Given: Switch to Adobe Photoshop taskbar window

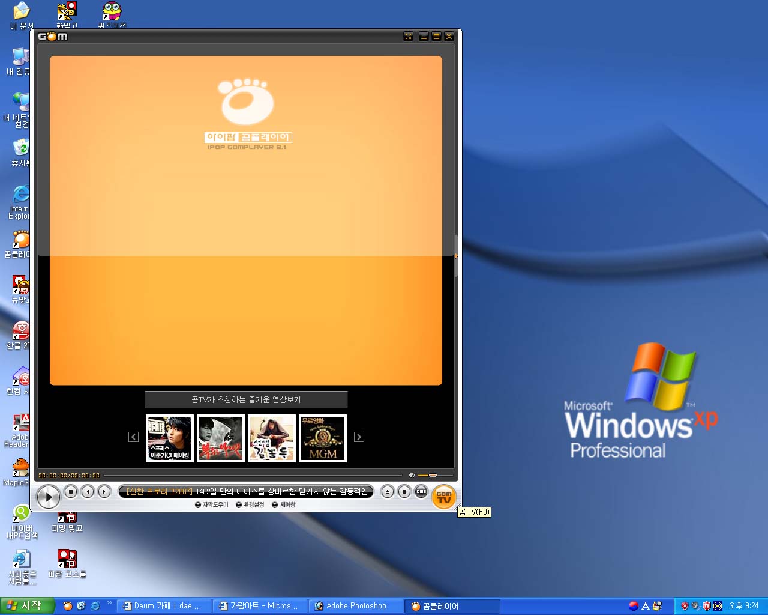Looking at the screenshot, I should point(356,606).
